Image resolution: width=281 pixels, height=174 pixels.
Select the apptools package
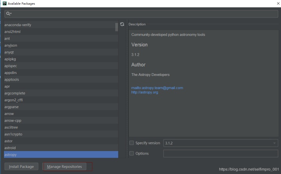(61, 79)
